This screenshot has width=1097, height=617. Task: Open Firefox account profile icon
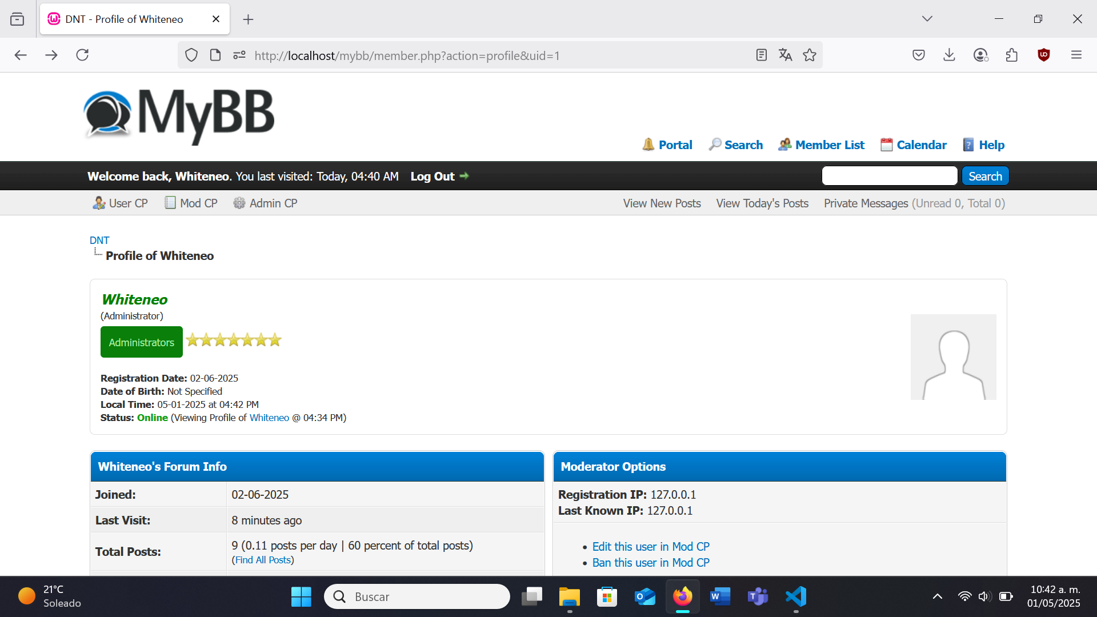980,55
